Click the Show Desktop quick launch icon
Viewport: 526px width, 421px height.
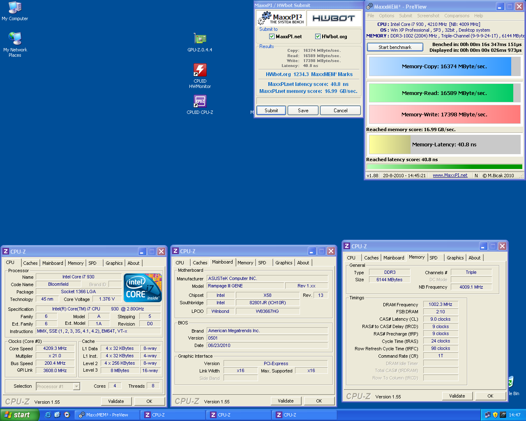coord(57,415)
